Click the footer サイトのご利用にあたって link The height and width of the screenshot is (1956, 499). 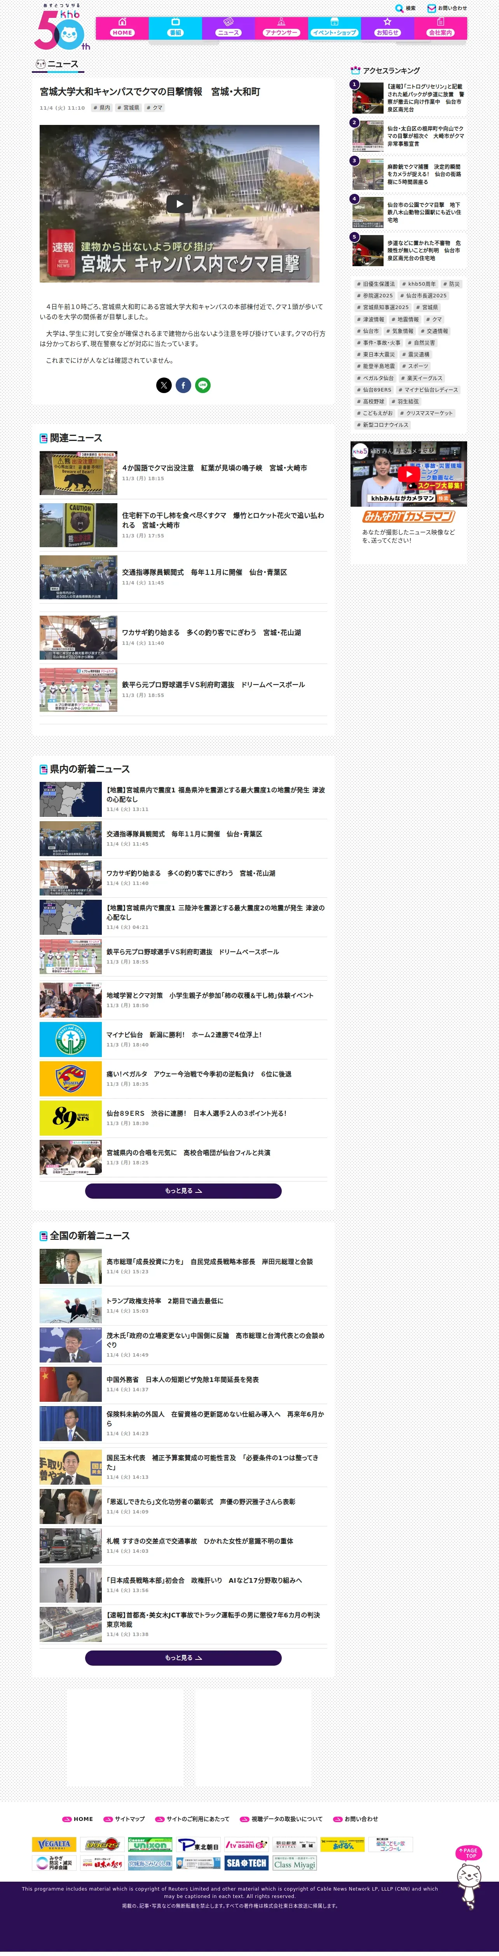point(193,1819)
